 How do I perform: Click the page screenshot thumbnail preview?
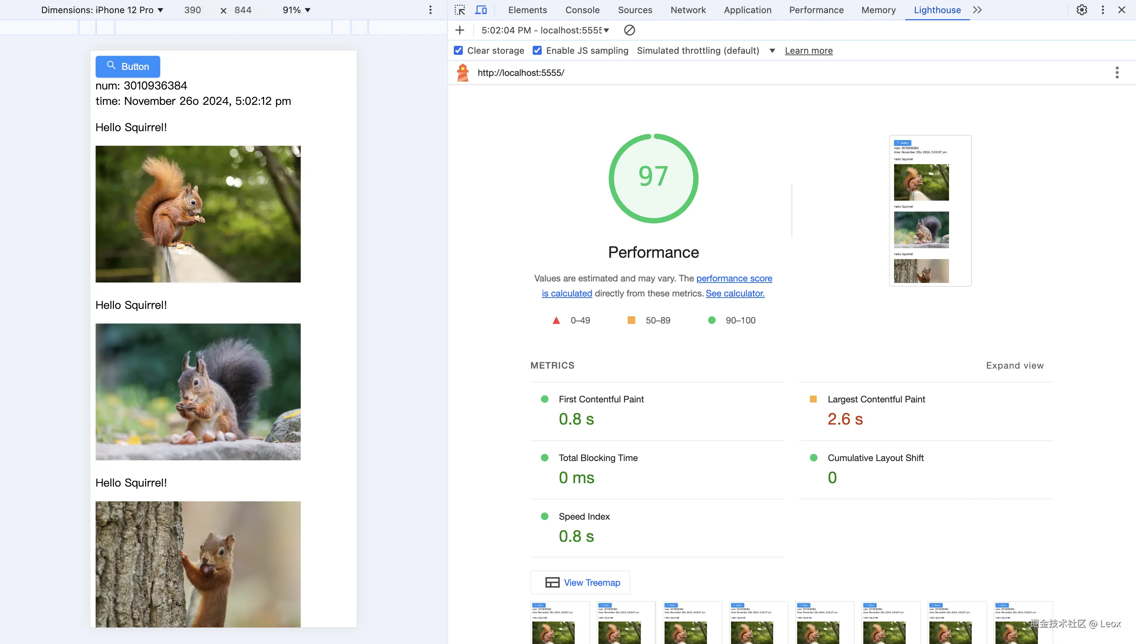[x=930, y=211]
